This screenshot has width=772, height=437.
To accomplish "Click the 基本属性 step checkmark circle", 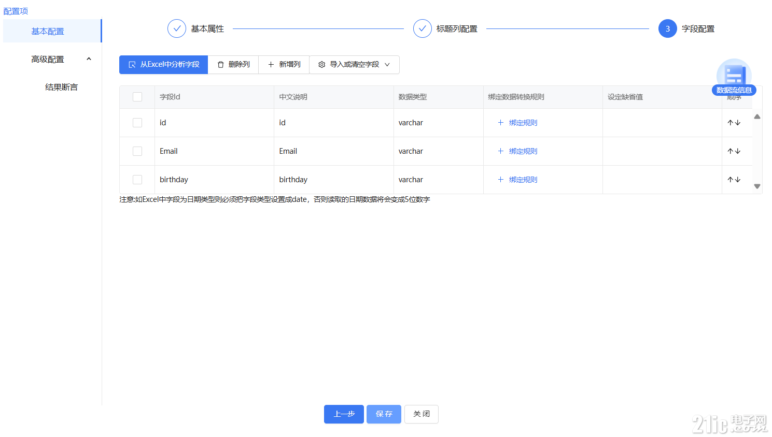I will click(177, 28).
